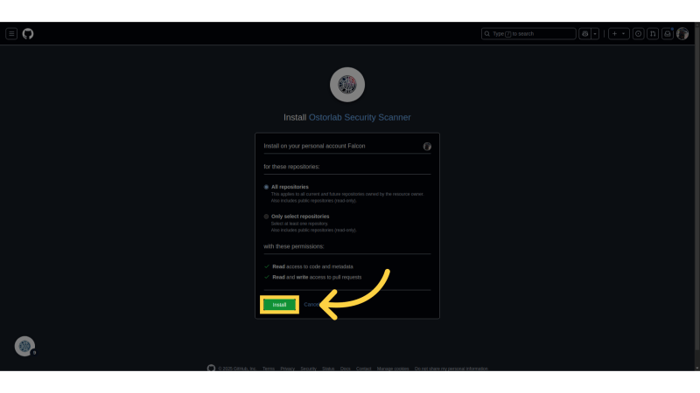
Task: Click the green Install button
Action: (279, 305)
